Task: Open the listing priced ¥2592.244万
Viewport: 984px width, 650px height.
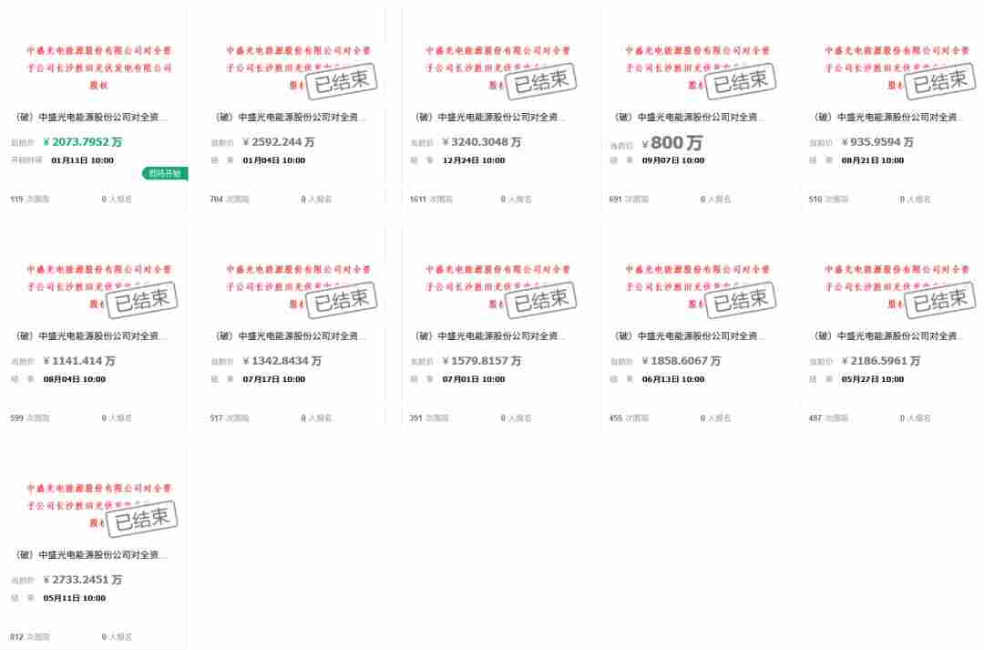Action: (290, 117)
